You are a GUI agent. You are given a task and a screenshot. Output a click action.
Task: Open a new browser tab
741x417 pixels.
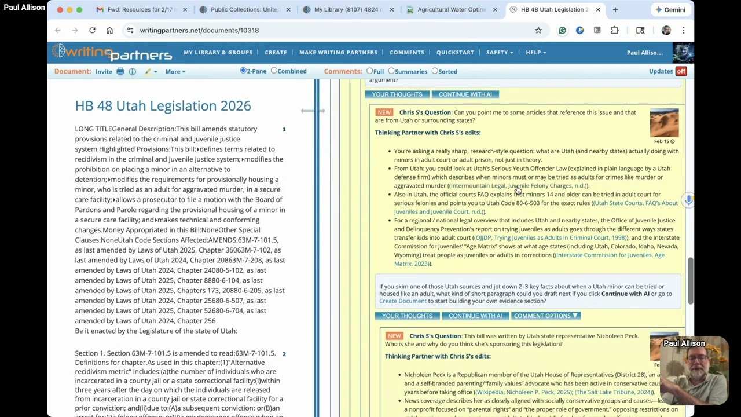[x=615, y=10]
